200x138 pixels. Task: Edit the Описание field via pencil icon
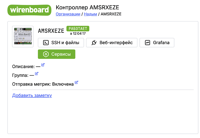click(x=43, y=65)
